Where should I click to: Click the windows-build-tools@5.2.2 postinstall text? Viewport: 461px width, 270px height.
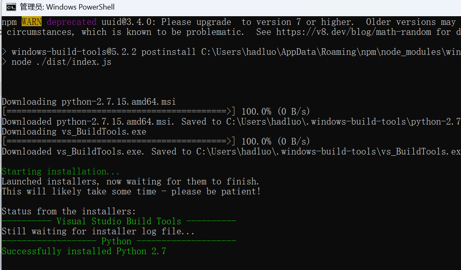[x=104, y=52]
